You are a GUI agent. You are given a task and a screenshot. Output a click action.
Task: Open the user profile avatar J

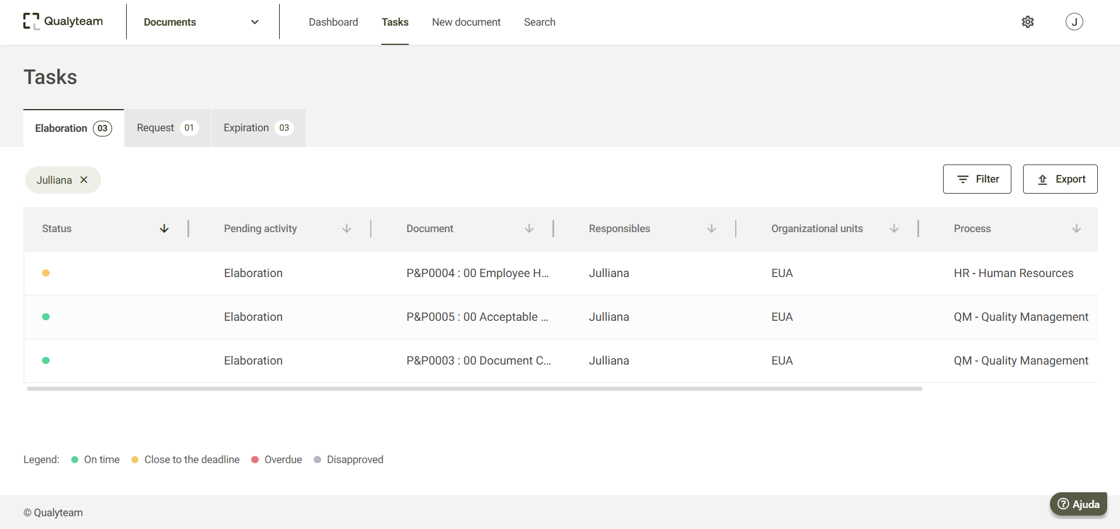pos(1074,22)
